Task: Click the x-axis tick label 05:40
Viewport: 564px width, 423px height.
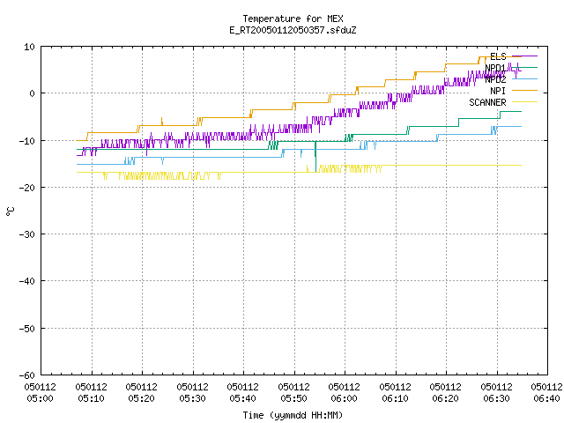Action: (x=243, y=398)
